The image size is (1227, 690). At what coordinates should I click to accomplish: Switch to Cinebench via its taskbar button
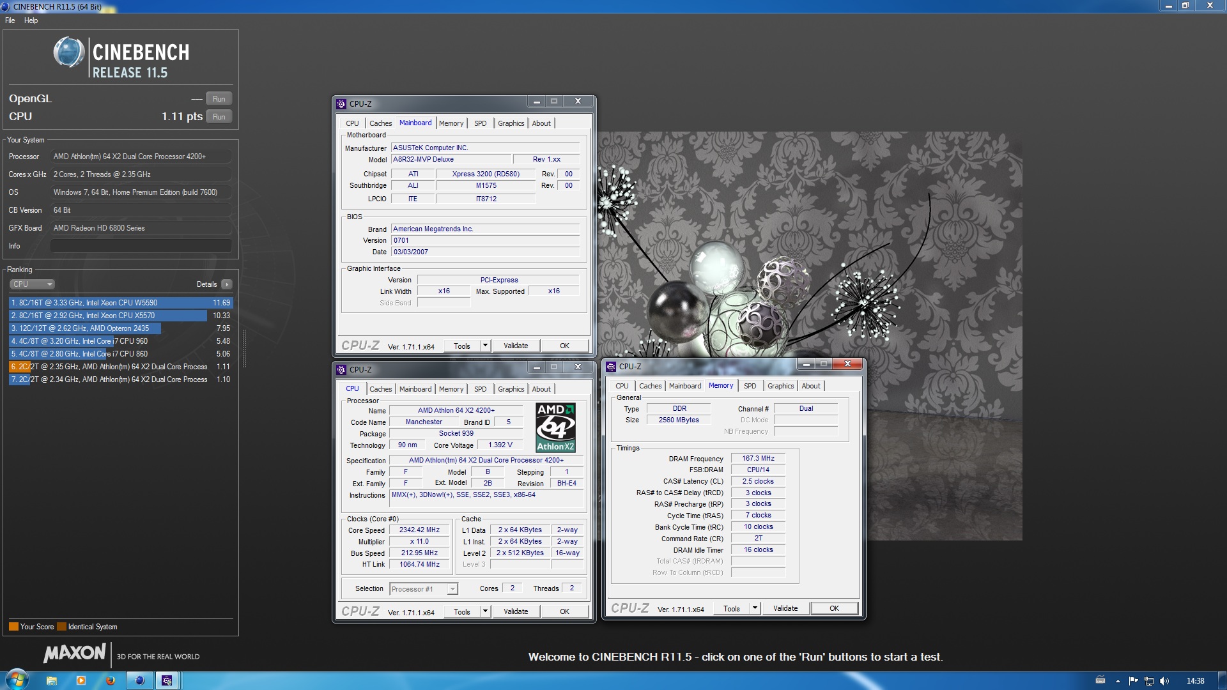139,681
